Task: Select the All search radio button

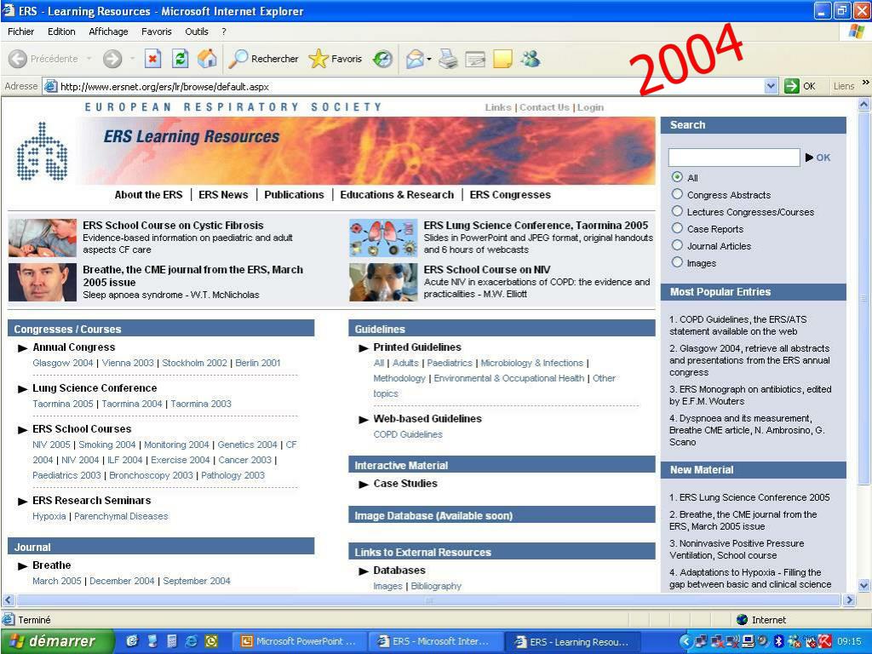Action: pyautogui.click(x=677, y=177)
